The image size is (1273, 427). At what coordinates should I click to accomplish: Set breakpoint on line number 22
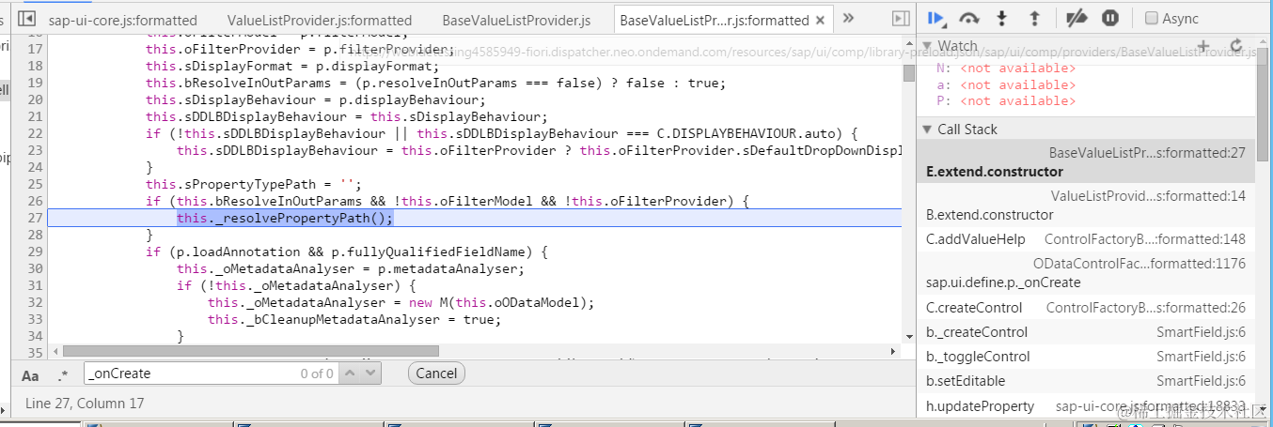(35, 133)
